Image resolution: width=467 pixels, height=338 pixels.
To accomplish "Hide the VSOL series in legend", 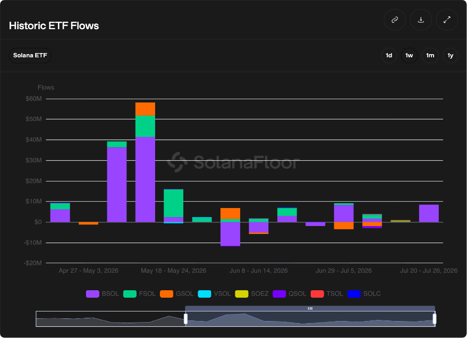I will (x=214, y=293).
